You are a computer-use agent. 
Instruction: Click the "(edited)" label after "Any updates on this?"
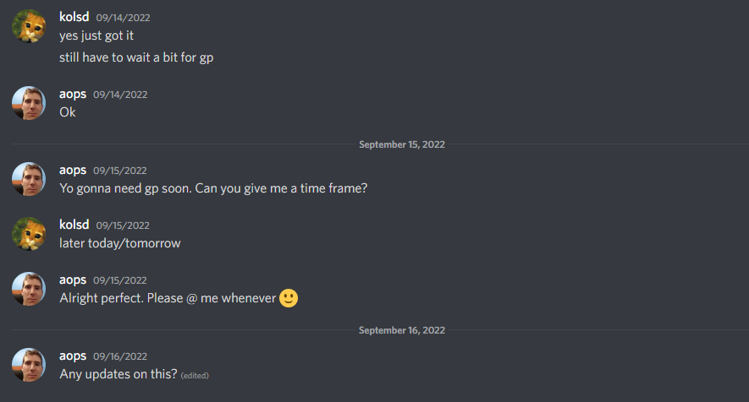195,375
